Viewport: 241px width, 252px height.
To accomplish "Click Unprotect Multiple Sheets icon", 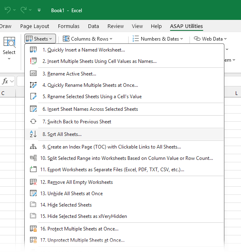I will (x=33, y=240).
